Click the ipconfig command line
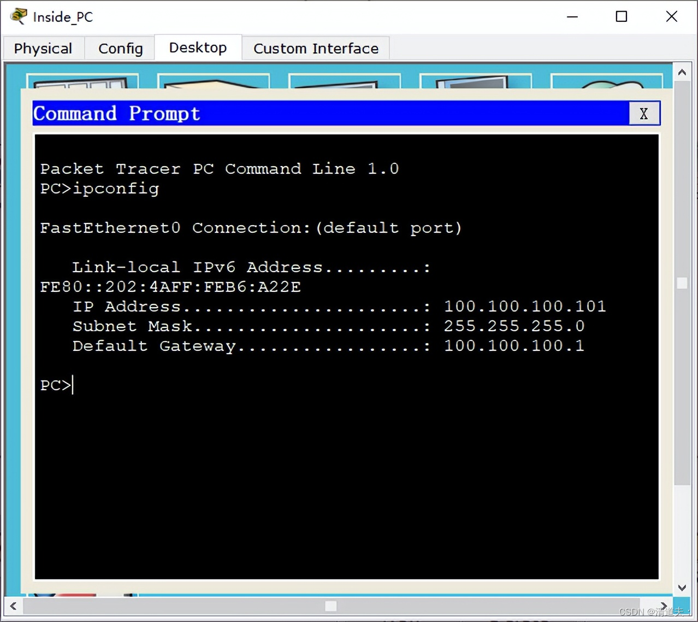Screen dimensions: 698x622 pos(99,189)
